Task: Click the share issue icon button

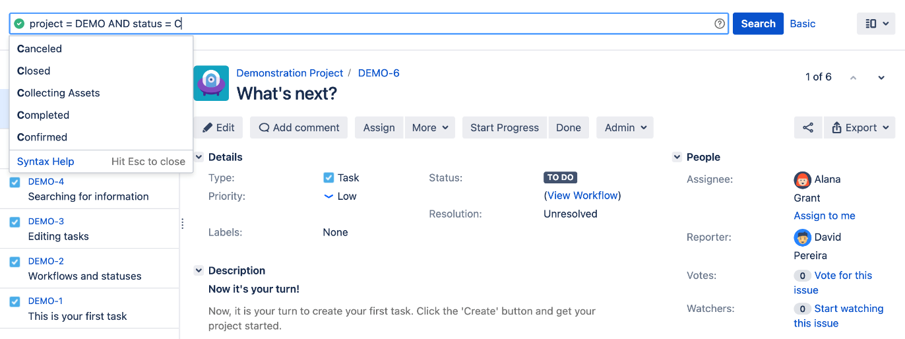Action: click(x=808, y=127)
